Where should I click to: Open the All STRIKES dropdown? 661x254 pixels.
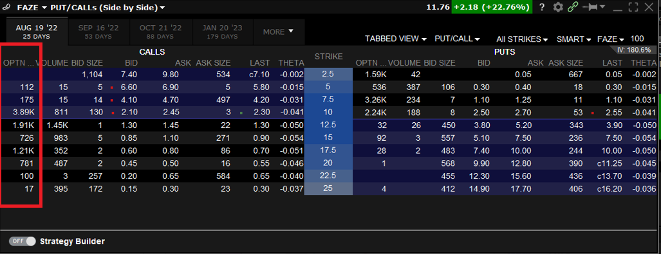pos(522,39)
